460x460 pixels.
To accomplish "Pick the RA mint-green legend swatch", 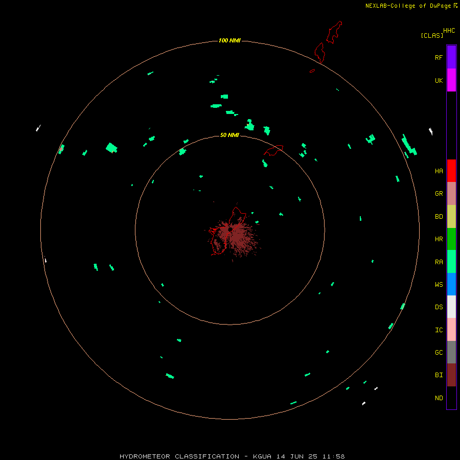I will 451,262.
